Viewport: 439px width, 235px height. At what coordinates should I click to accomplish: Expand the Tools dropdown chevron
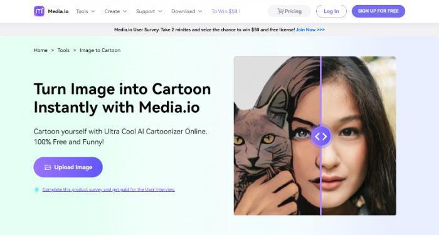93,11
